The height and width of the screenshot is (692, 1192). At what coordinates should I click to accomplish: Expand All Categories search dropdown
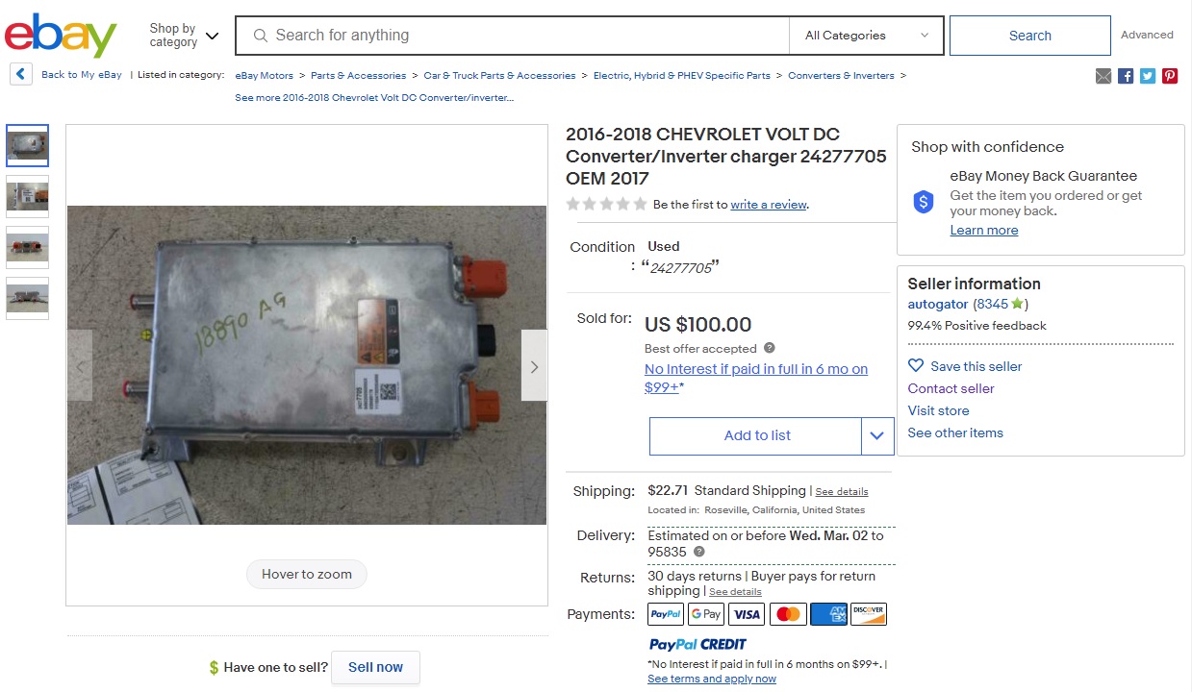[866, 36]
